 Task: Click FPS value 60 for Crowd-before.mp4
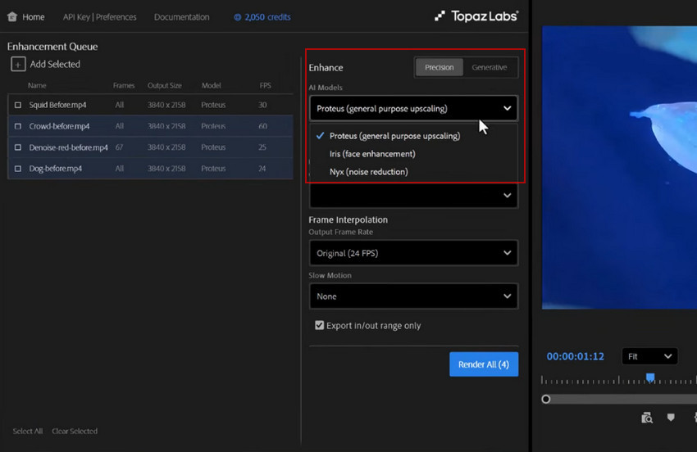(262, 126)
